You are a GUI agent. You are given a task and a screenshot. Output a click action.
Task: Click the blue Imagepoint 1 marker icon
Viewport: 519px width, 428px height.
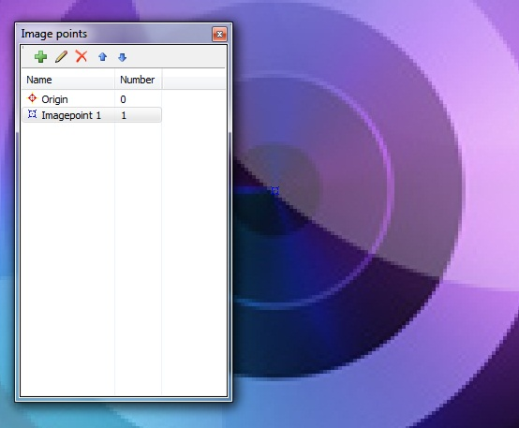32,114
